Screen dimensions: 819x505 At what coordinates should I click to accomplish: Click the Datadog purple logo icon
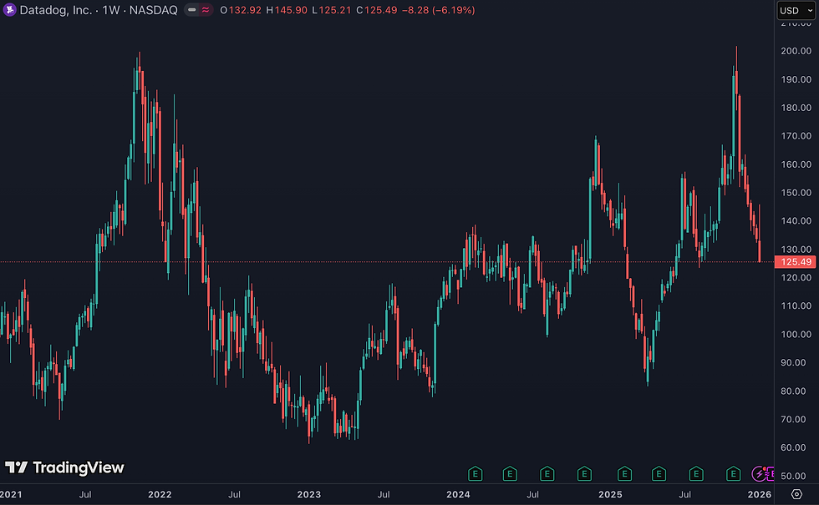(x=9, y=10)
